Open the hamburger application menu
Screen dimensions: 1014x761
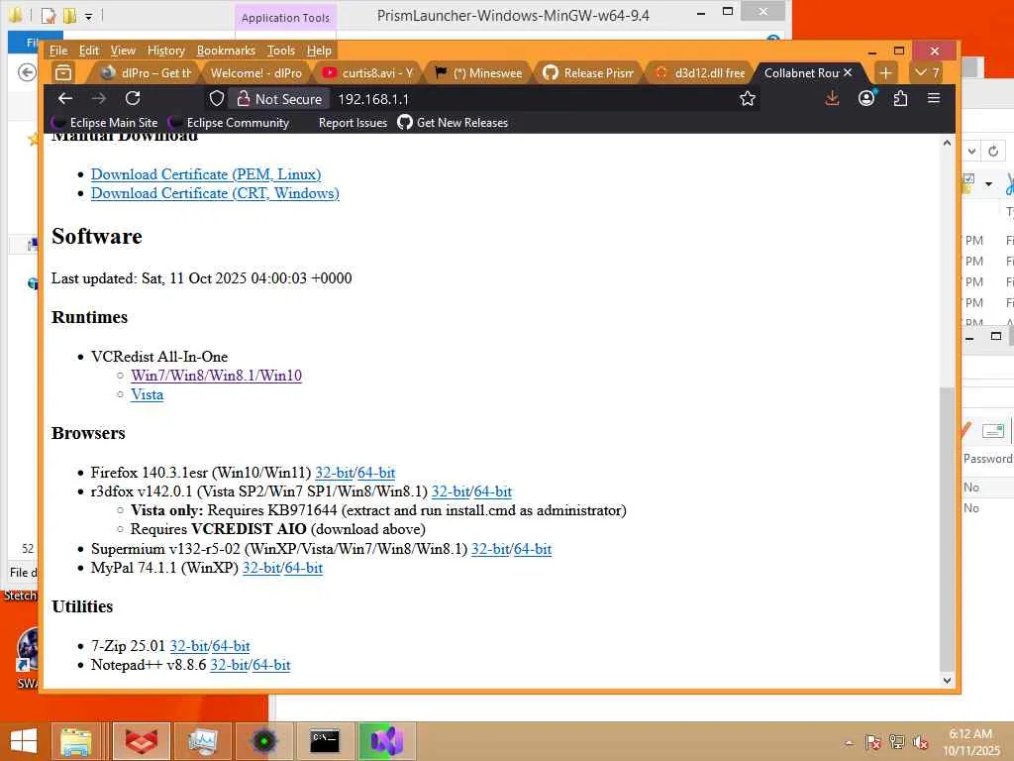point(934,98)
